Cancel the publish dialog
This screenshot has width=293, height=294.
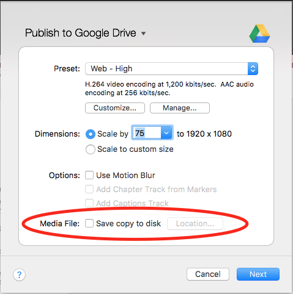pos(208,274)
